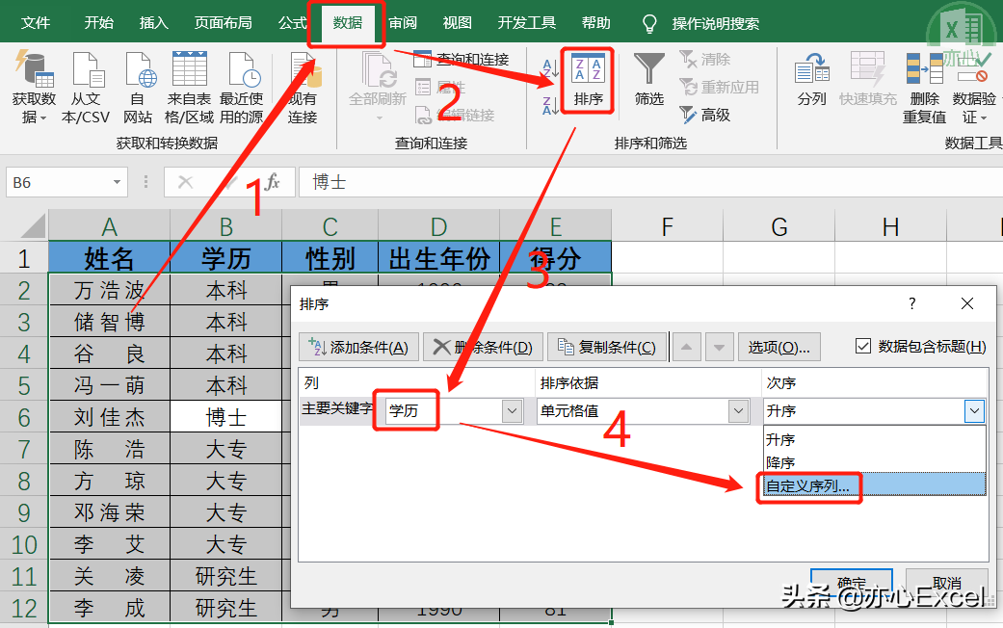
Task: Click the Tell Me lightbulb search
Action: [649, 24]
